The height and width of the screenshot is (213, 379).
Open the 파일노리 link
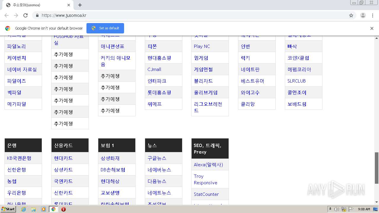[x=17, y=46]
